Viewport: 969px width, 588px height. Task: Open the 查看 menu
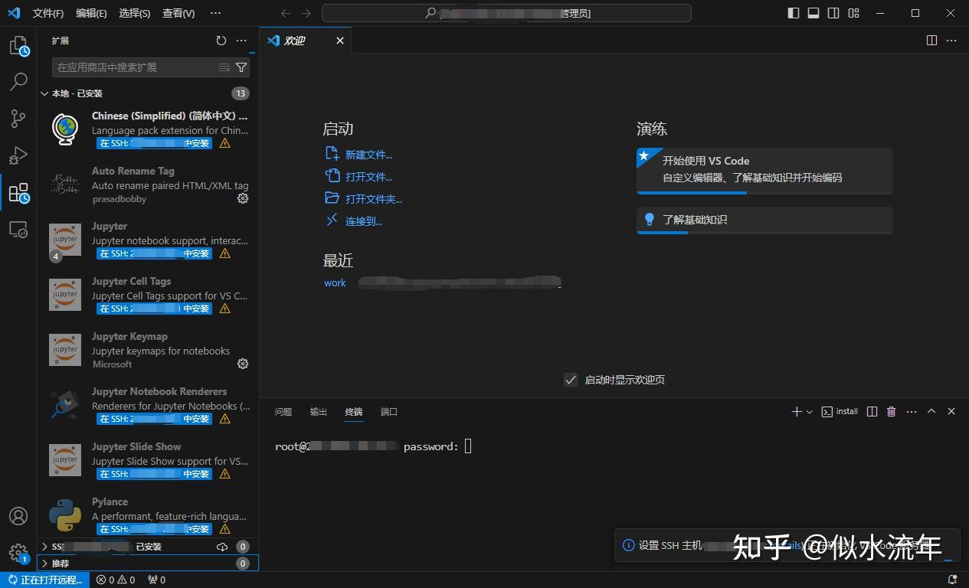[x=176, y=13]
